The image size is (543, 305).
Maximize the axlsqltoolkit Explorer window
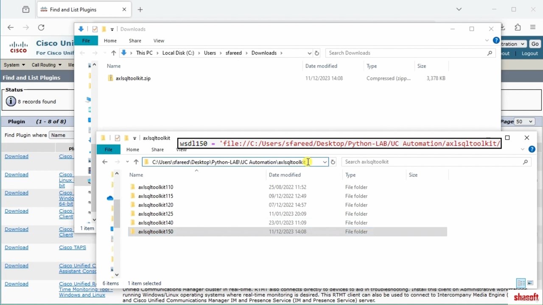point(507,138)
